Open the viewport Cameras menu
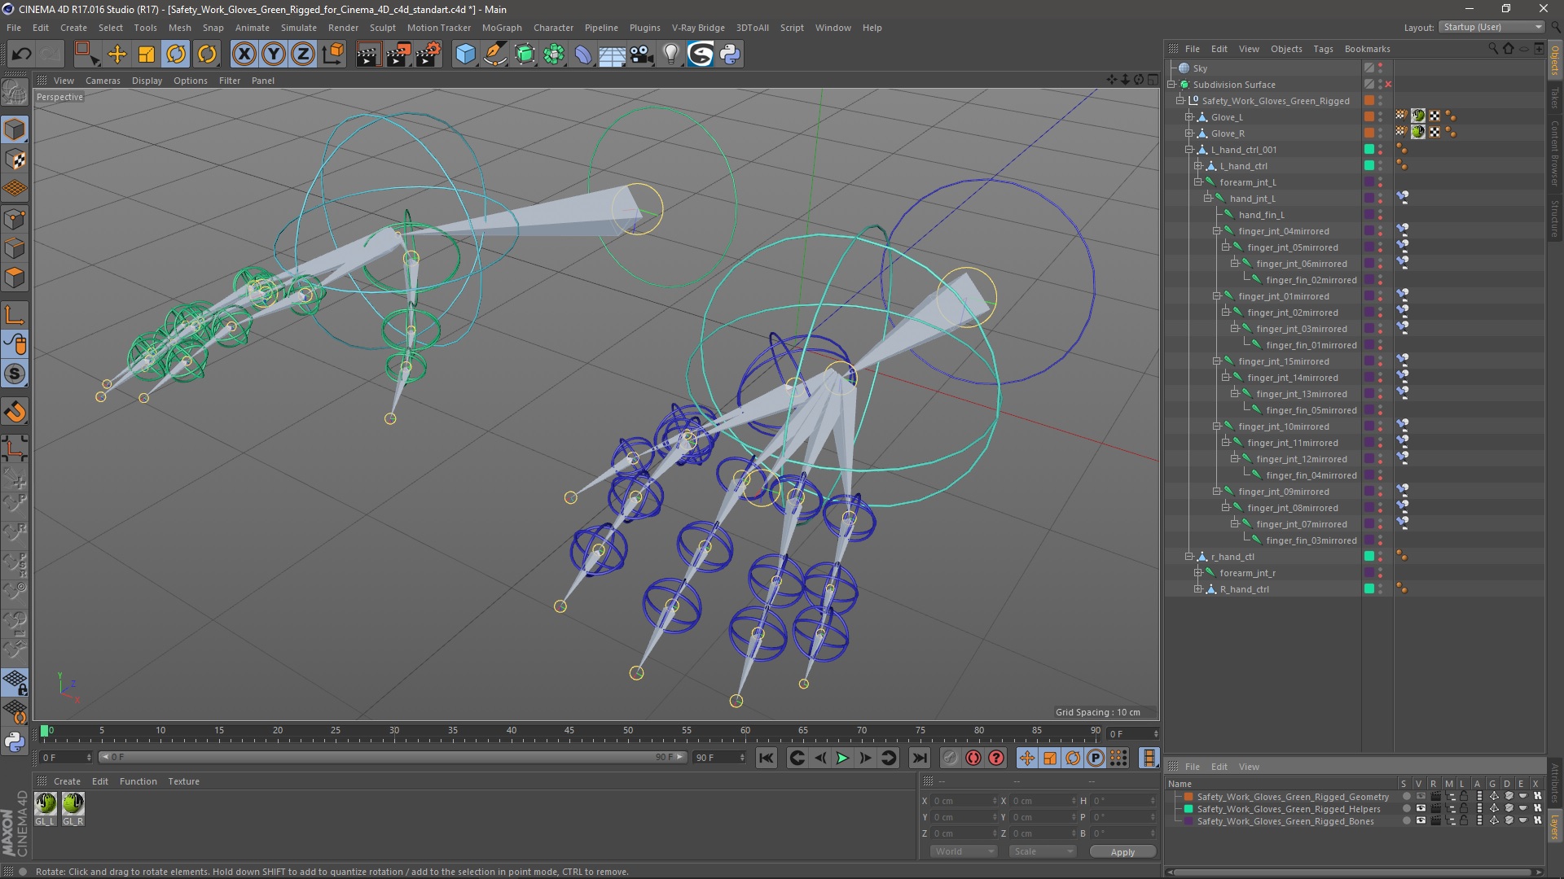 (x=103, y=81)
